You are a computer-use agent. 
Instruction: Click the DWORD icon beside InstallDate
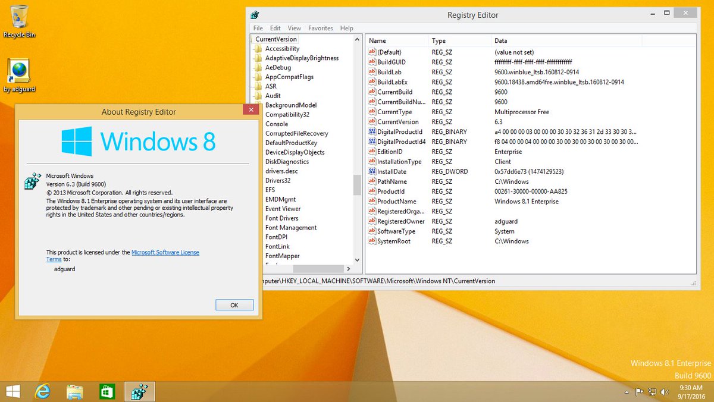[372, 171]
